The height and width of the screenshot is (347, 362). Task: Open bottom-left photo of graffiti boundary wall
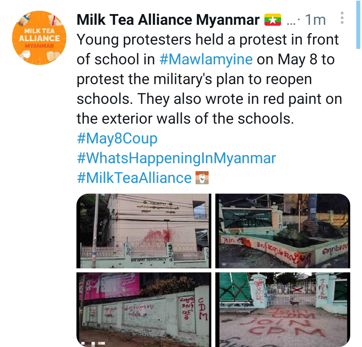pyautogui.click(x=144, y=310)
